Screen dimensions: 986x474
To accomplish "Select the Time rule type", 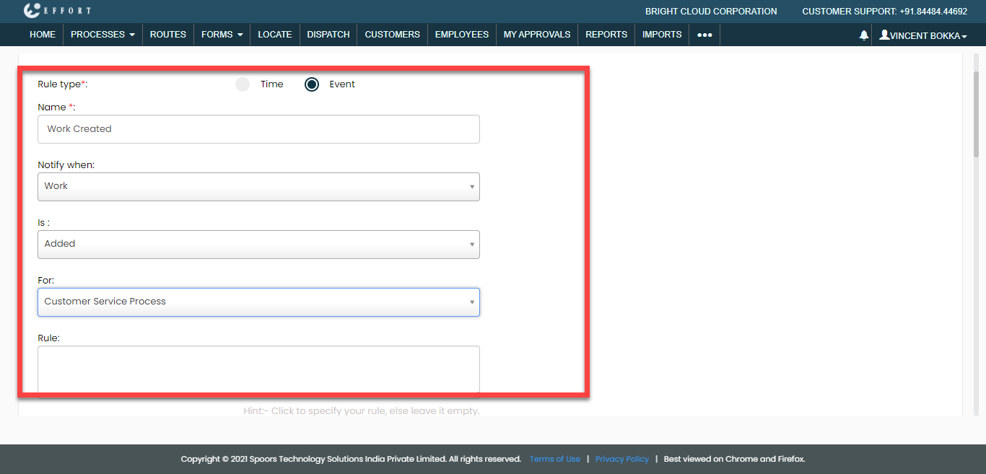I will (x=243, y=84).
